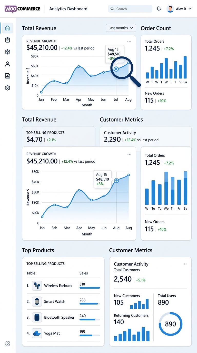Screen dimensions: 197x353
Task: Open the upper Settings gear in sidebar
Action: (x=7, y=88)
